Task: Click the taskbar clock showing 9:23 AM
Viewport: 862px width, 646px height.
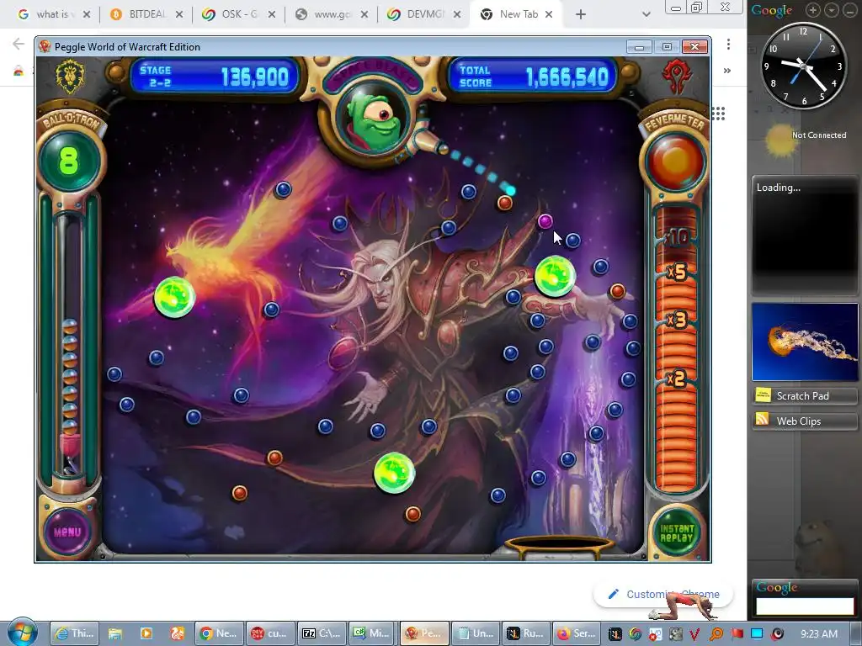Action: [x=819, y=634]
